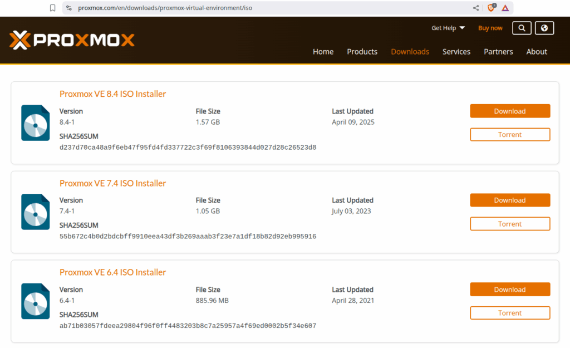Open the About menu

coord(537,52)
